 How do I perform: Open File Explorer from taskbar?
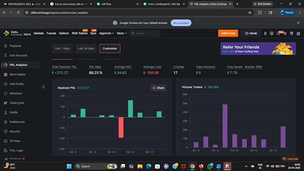point(140,167)
